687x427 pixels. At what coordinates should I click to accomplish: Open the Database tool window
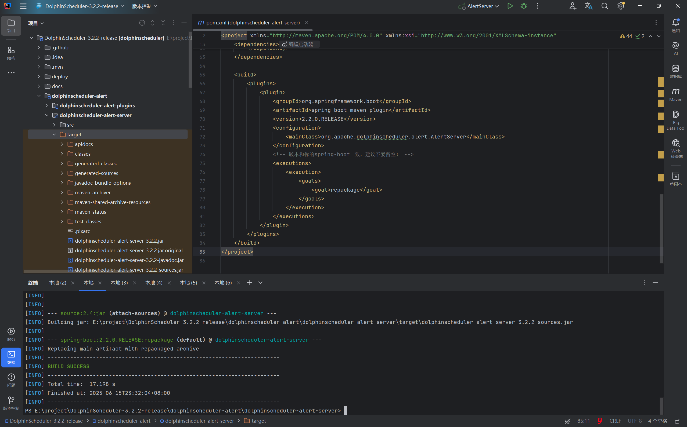tap(675, 71)
